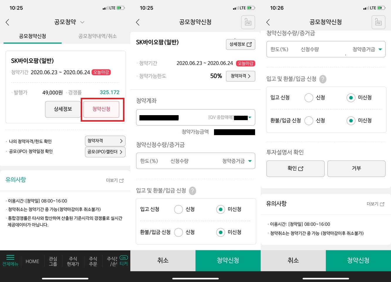Tap PW lock icon on the middle screen

tap(248, 22)
